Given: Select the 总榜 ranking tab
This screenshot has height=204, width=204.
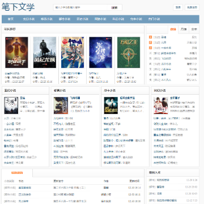Looking at the screenshot, I should tap(173, 29).
